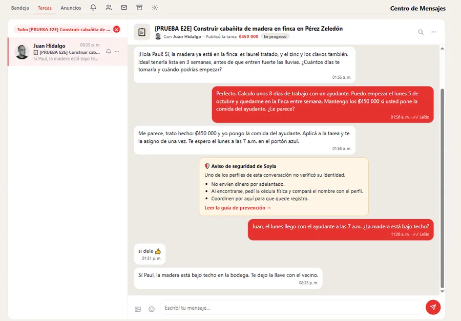Open the Anuncios tab
461x321 pixels.
pyautogui.click(x=71, y=8)
